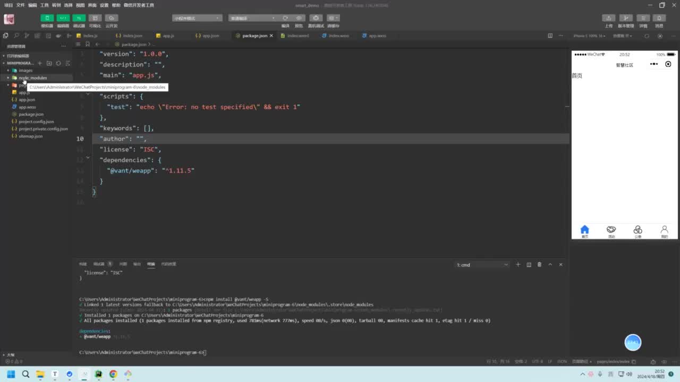The height and width of the screenshot is (382, 680).
Task: Maximize the terminal panel with chevron
Action: [x=550, y=264]
